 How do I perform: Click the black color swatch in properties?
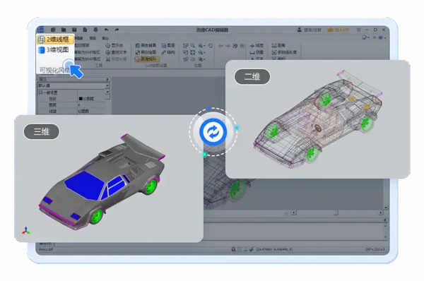(81, 99)
